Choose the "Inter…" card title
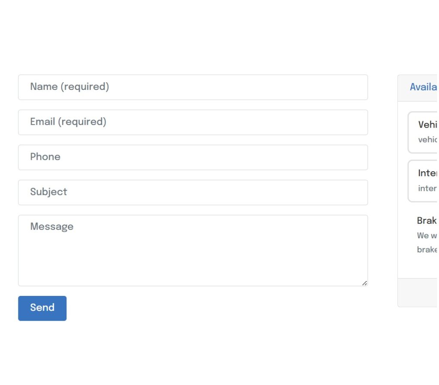 point(427,173)
